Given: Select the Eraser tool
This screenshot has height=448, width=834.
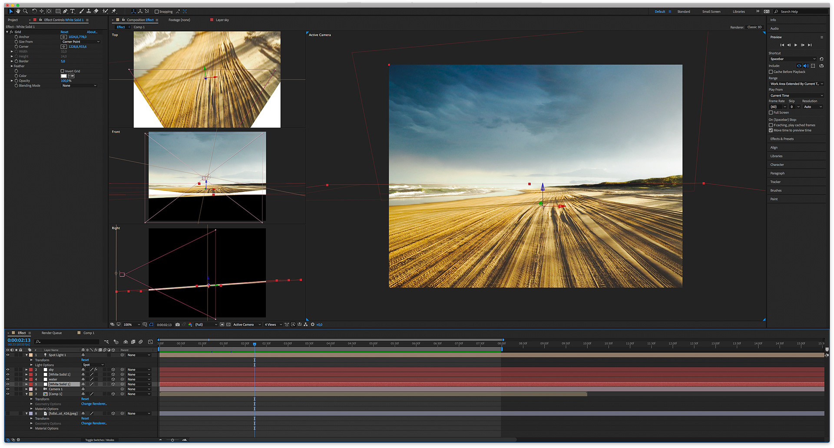Looking at the screenshot, I should coord(96,11).
